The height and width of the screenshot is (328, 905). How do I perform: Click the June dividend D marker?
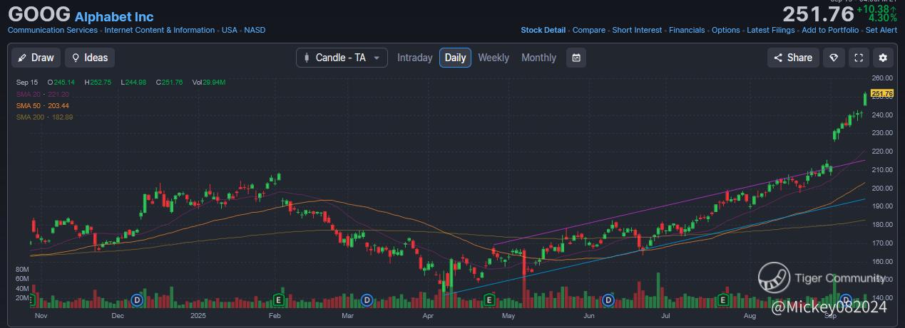[608, 300]
